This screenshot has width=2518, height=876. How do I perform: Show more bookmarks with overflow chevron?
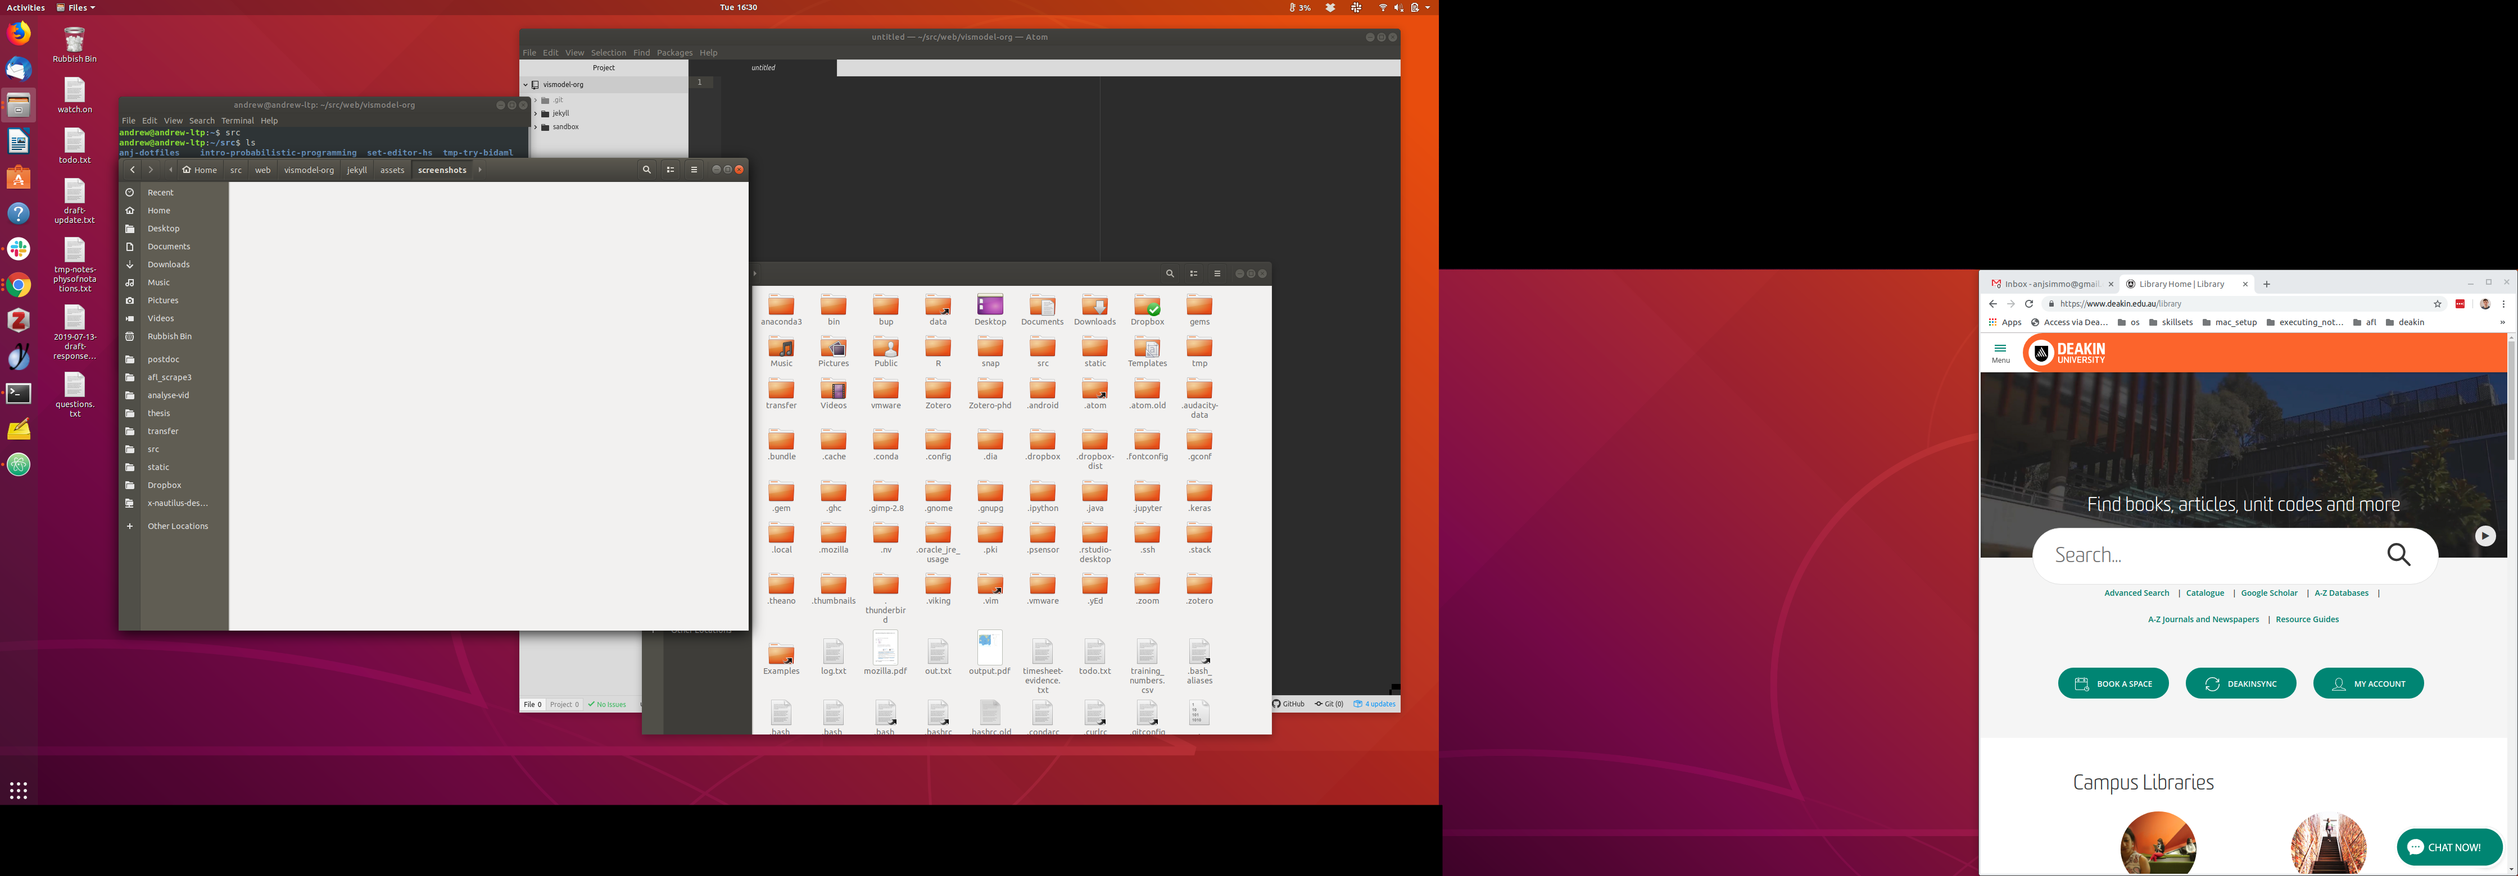pyautogui.click(x=2502, y=322)
